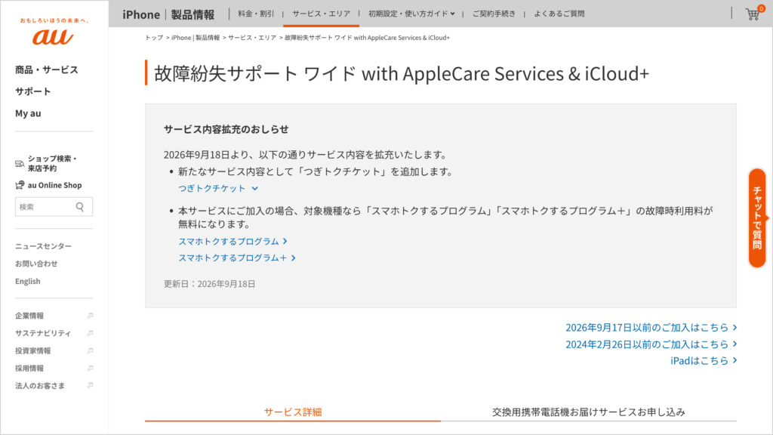Click the search magnifier icon
The image size is (773, 435).
click(x=80, y=207)
